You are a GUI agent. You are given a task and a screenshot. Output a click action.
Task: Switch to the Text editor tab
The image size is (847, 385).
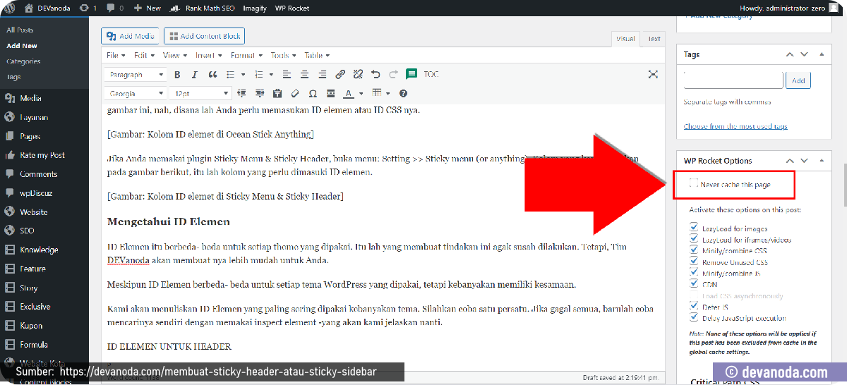(654, 39)
